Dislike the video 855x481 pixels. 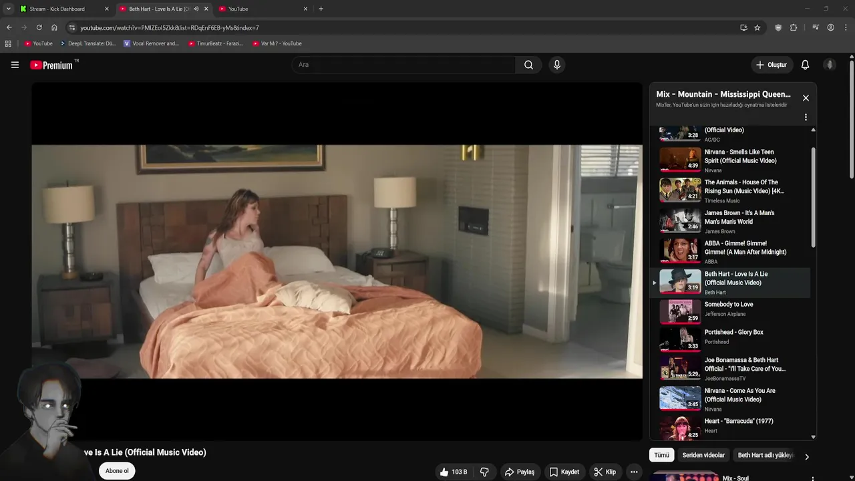point(484,472)
